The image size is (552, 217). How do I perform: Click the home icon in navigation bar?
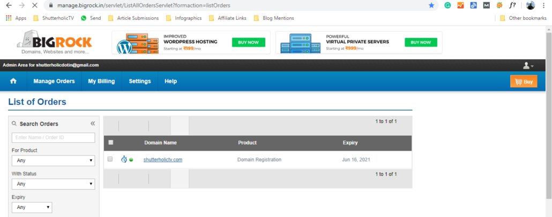click(13, 81)
